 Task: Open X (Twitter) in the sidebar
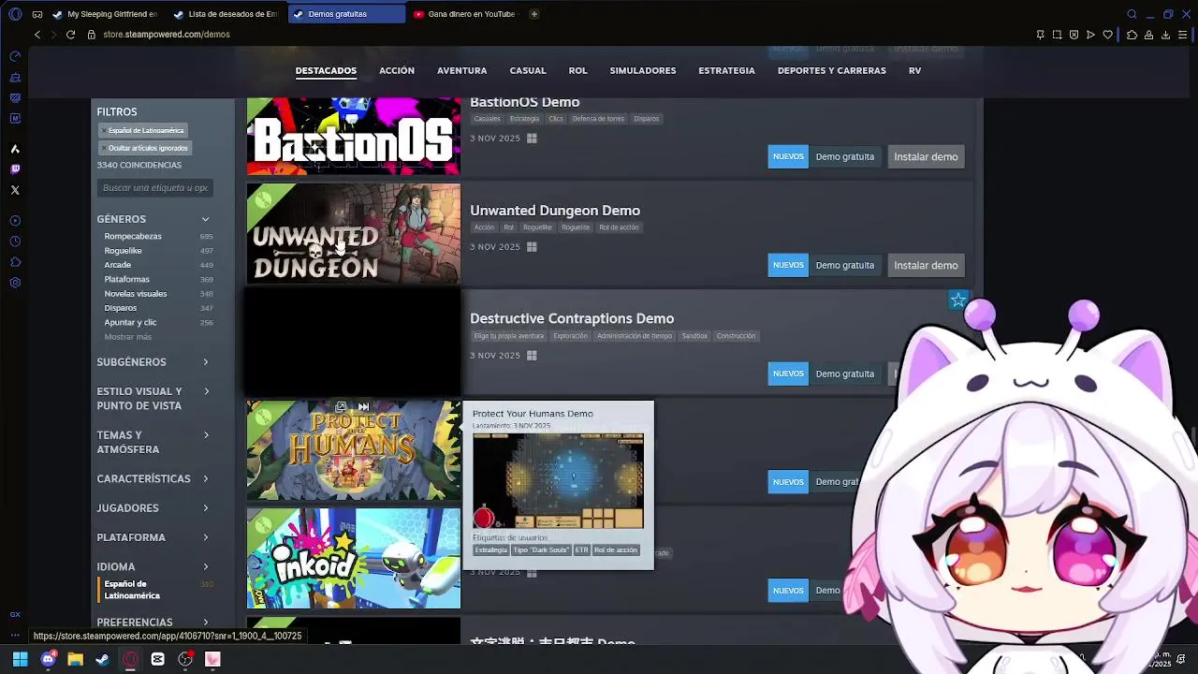15,190
